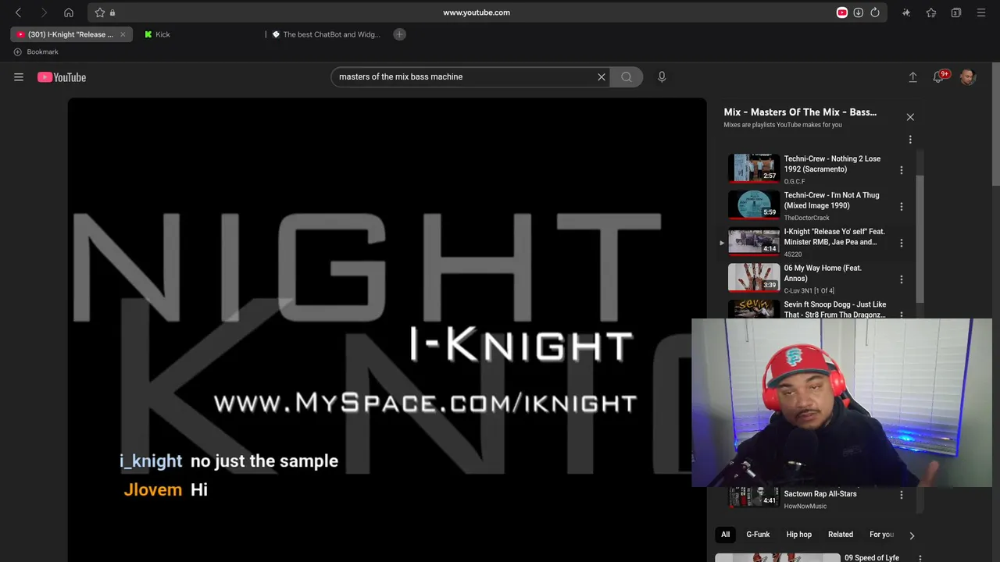1000x562 pixels.
Task: Reload the page with the refresh icon
Action: pyautogui.click(x=875, y=12)
